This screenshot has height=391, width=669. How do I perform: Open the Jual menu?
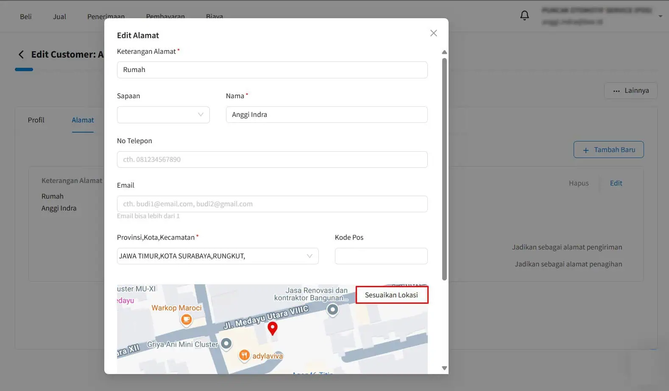point(59,17)
